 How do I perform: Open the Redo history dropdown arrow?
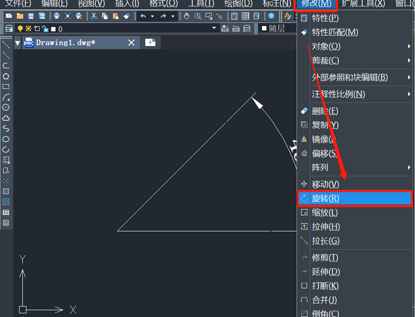pos(173,16)
